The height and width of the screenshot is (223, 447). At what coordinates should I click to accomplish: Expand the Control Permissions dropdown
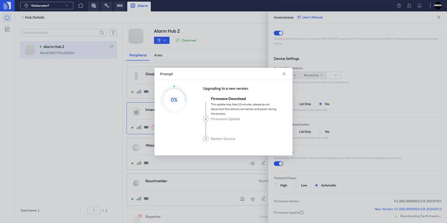click(336, 75)
